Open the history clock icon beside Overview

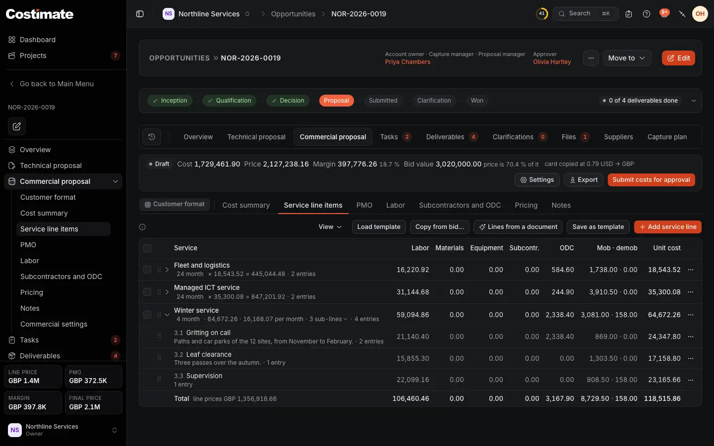tap(152, 137)
